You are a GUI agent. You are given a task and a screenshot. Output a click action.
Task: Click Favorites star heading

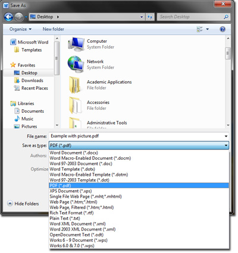tap(23, 65)
